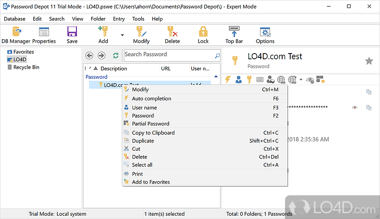Lock the password database
Screen dimensions: 380x219
pyautogui.click(x=203, y=35)
